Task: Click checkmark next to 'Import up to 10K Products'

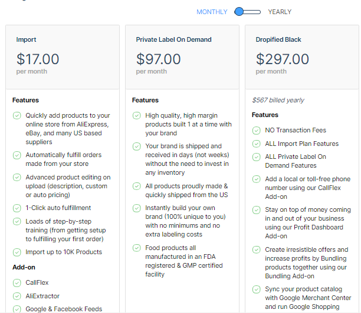Action: click(17, 252)
